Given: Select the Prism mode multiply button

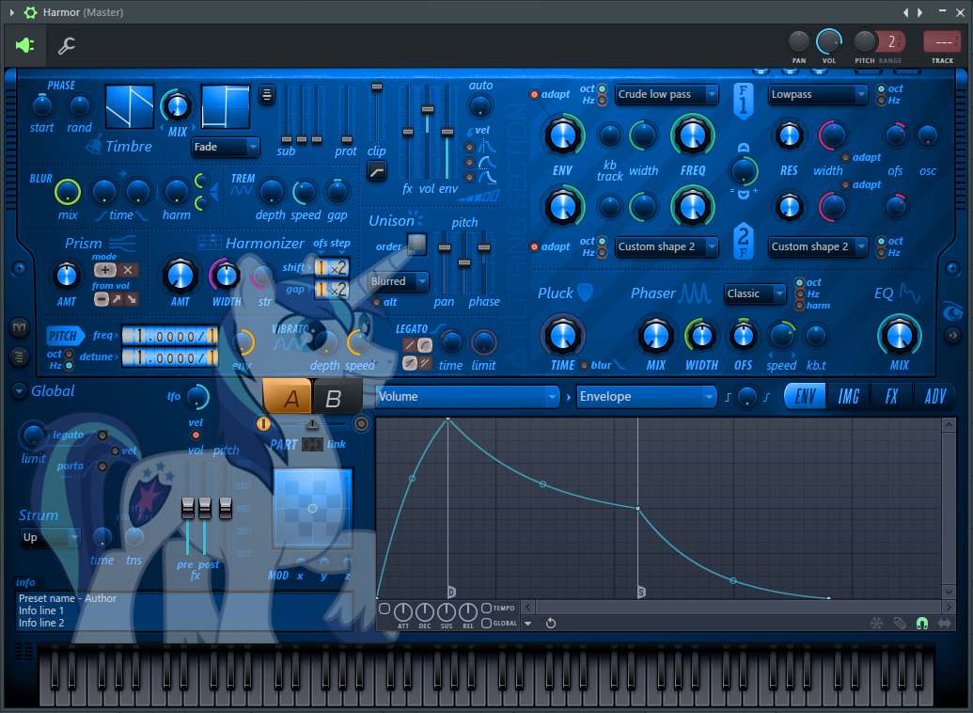Looking at the screenshot, I should tap(127, 270).
